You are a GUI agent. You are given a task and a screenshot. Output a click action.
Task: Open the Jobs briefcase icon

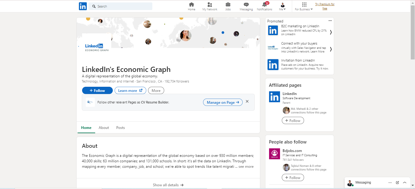coord(228,6)
